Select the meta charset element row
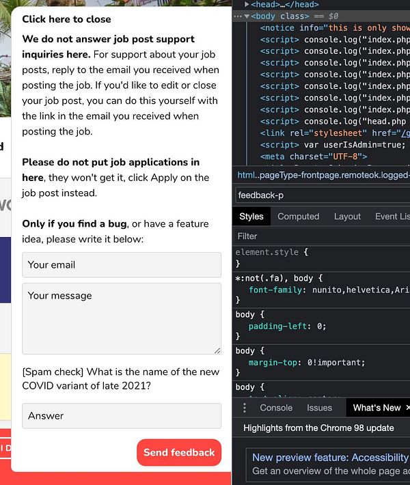The height and width of the screenshot is (485, 410). (314, 156)
